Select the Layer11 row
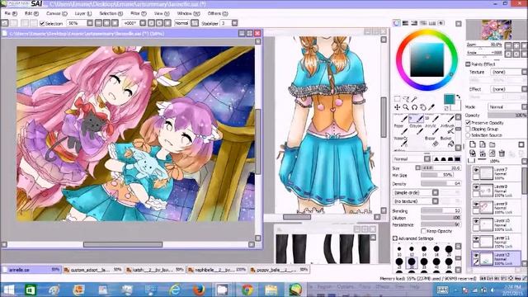 pyautogui.click(x=496, y=242)
